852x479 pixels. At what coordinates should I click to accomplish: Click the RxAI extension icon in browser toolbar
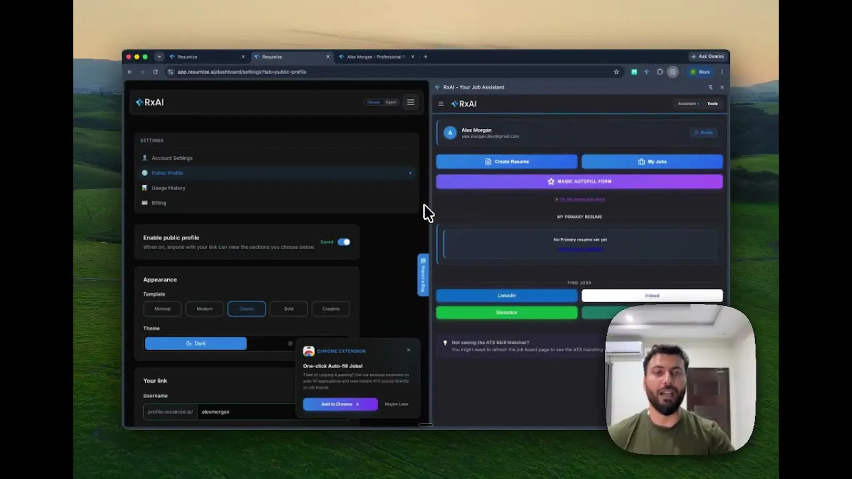pos(647,72)
